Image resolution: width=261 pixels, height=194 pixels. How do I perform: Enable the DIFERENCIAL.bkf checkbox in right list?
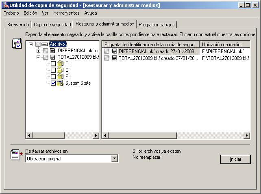107,51
